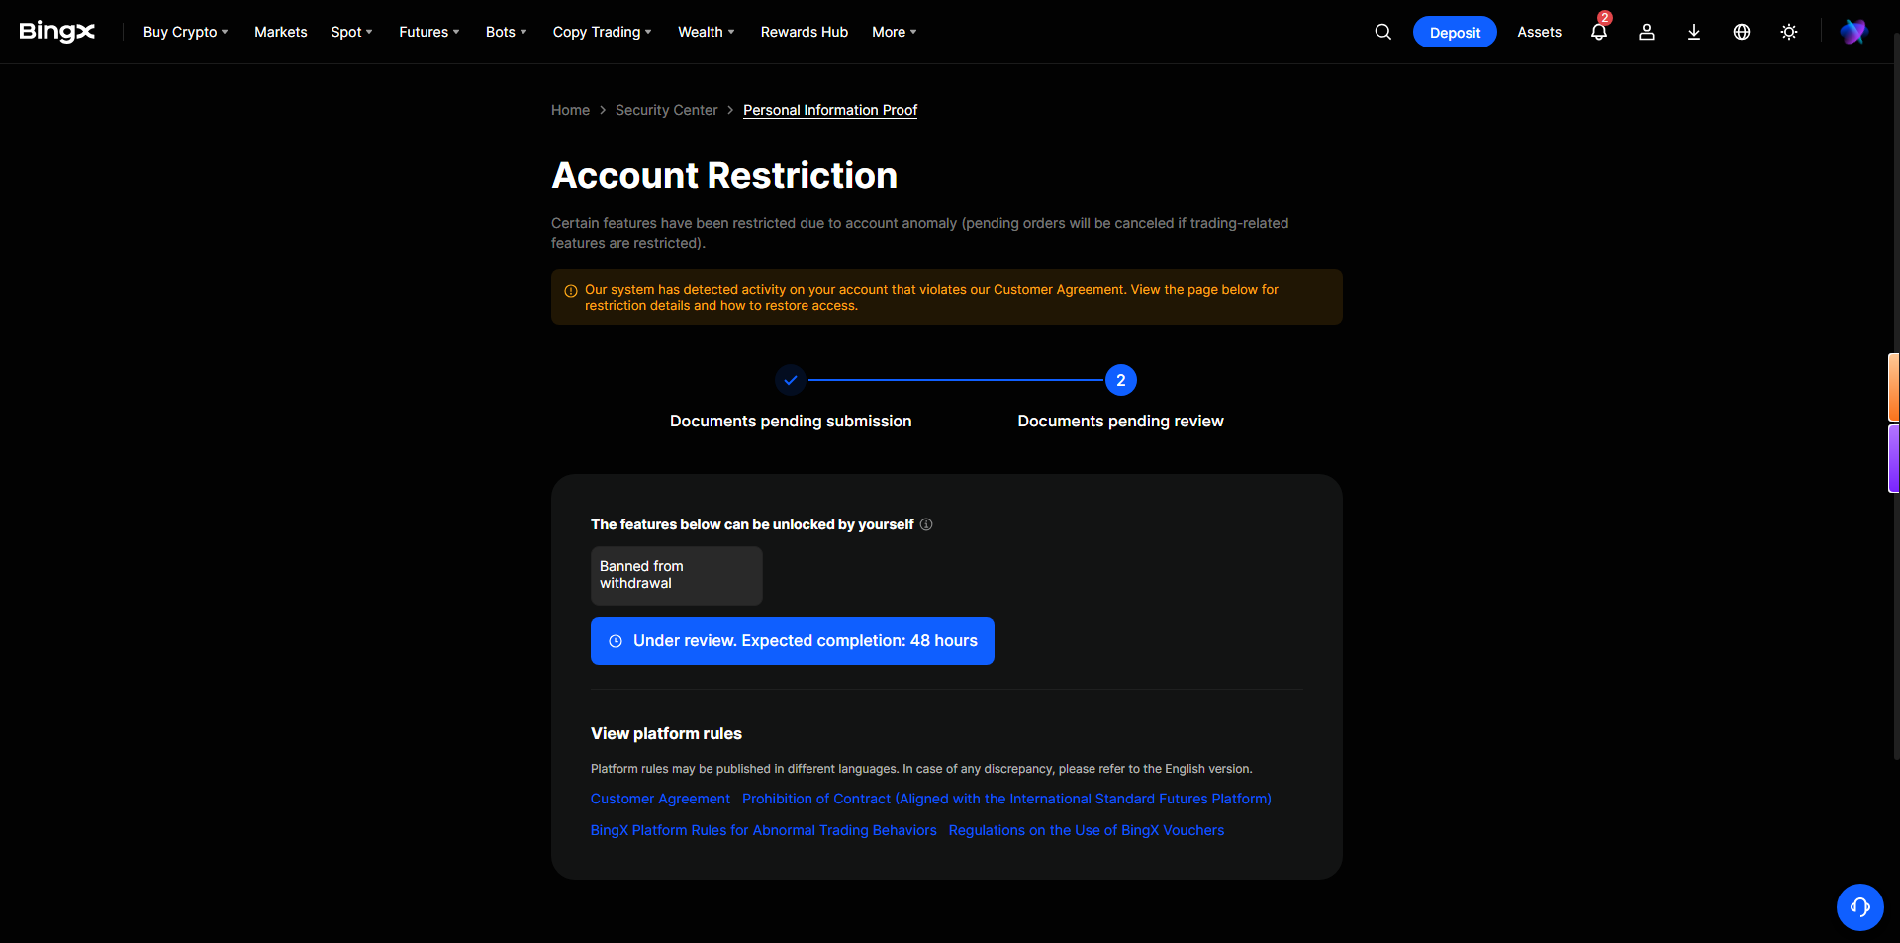This screenshot has height=943, width=1900.
Task: Click the purple side tab on right edge
Action: click(1894, 458)
